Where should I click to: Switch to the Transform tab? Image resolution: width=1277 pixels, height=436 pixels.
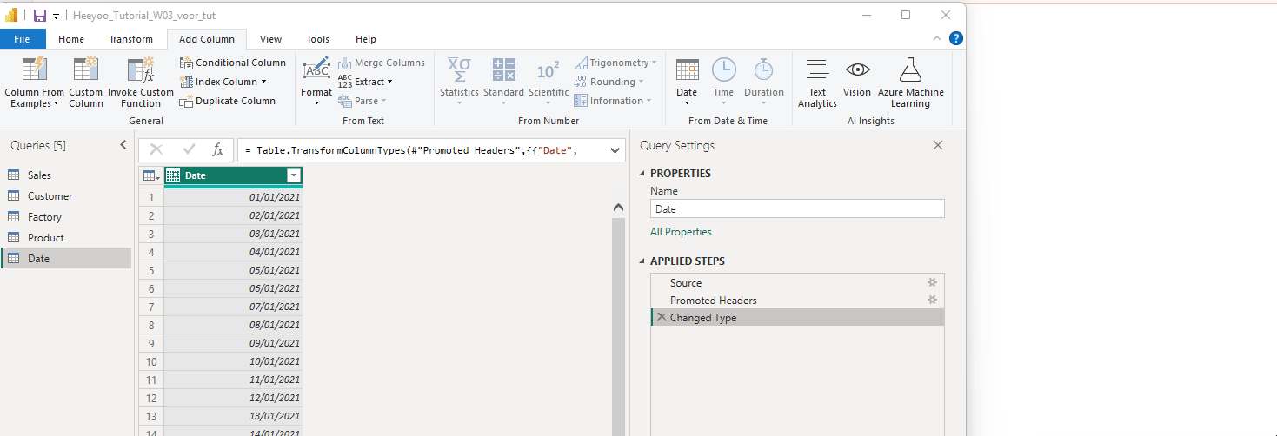coord(131,39)
